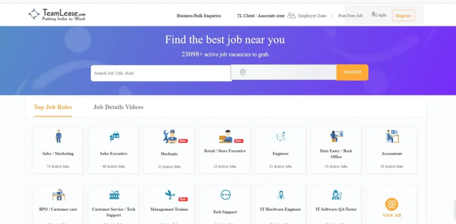The height and width of the screenshot is (224, 456).
Task: Click the New badge on Management Trainee
Action: [183, 199]
